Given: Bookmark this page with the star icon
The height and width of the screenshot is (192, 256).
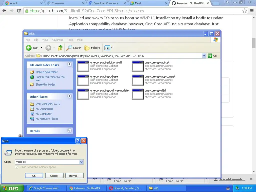Looking at the screenshot, I should tap(244, 11).
